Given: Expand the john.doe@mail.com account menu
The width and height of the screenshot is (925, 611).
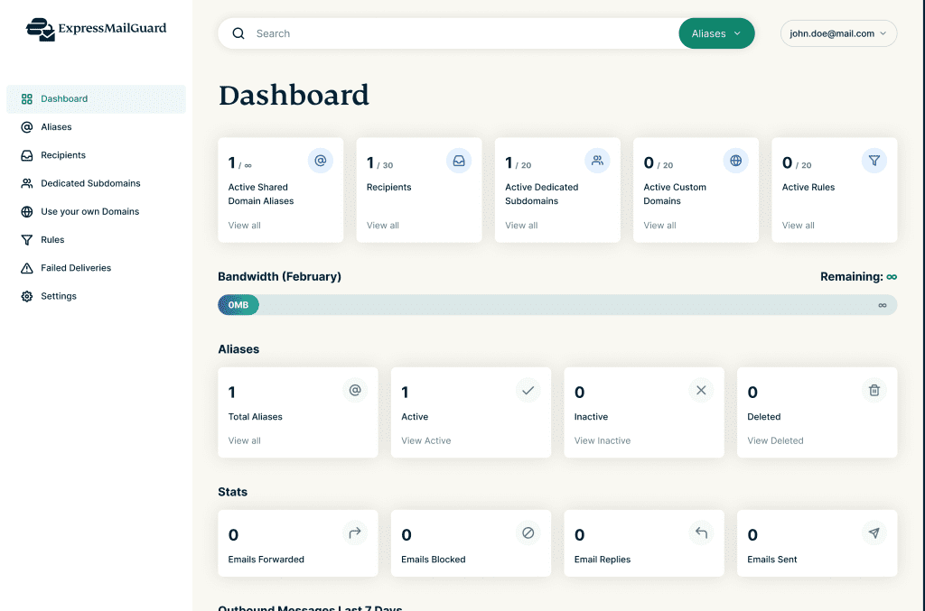Looking at the screenshot, I should click(x=838, y=32).
